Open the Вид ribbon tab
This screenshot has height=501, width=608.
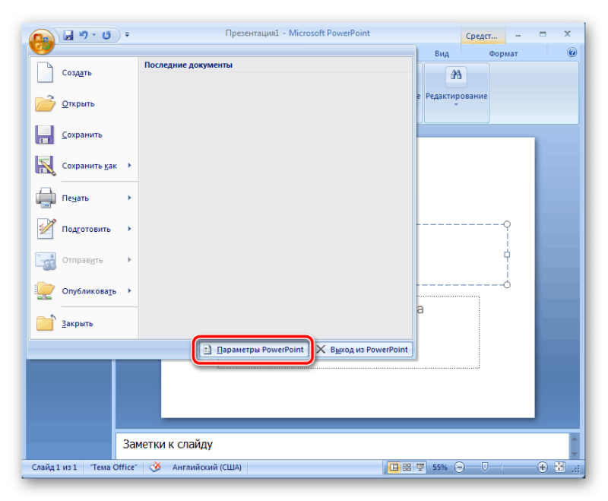pos(442,53)
